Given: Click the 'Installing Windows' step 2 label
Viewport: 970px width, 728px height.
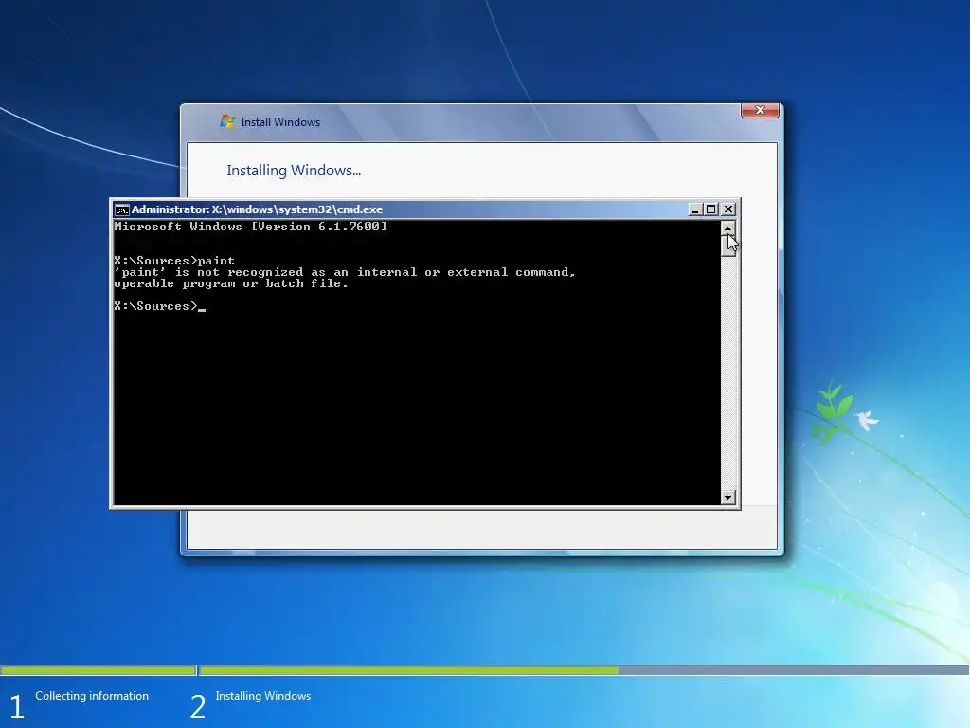Looking at the screenshot, I should click(263, 696).
